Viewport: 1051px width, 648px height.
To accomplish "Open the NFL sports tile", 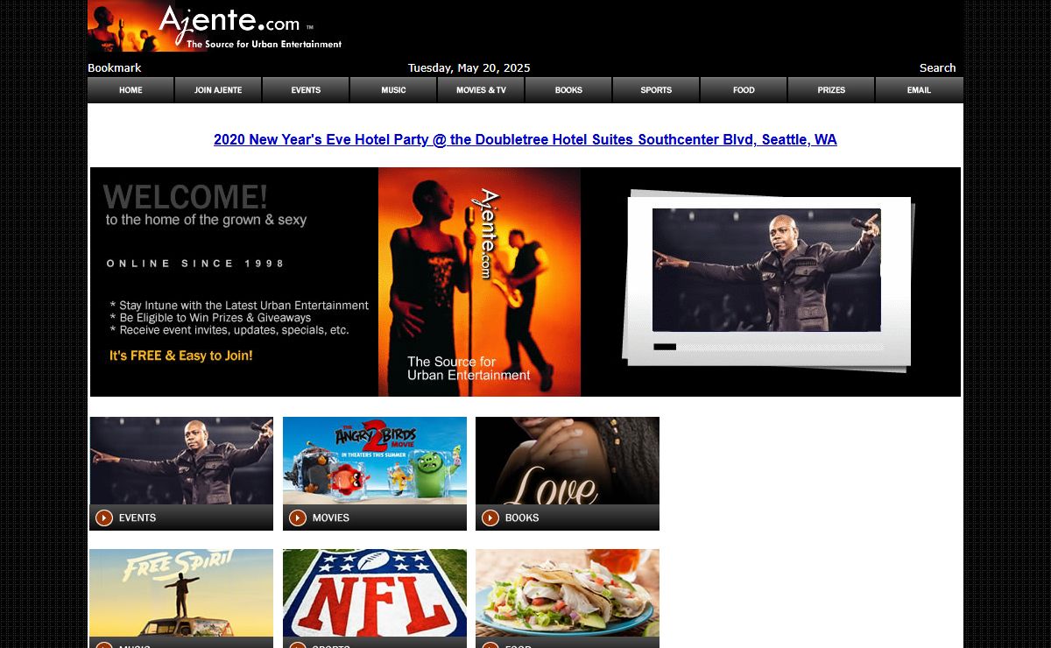I will coord(375,593).
